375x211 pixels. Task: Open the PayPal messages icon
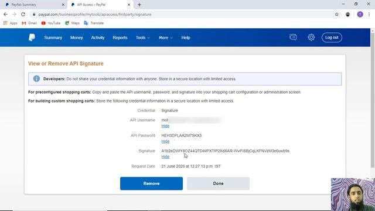(x=293, y=38)
